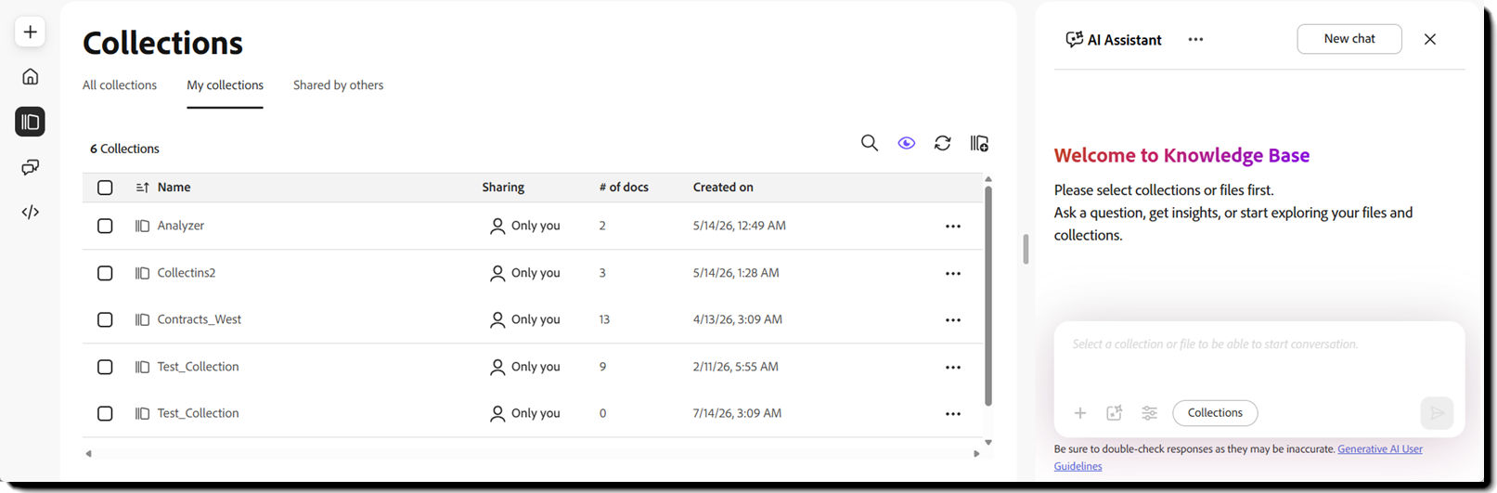Click the send message arrow button
This screenshot has width=1497, height=493.
(1437, 413)
